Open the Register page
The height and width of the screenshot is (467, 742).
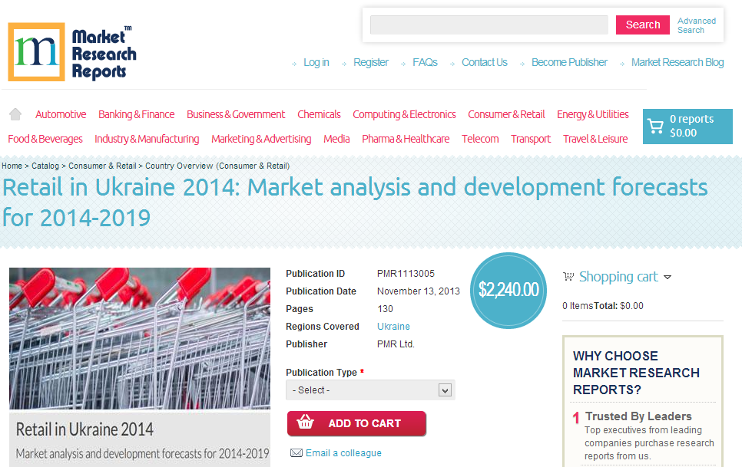(371, 62)
